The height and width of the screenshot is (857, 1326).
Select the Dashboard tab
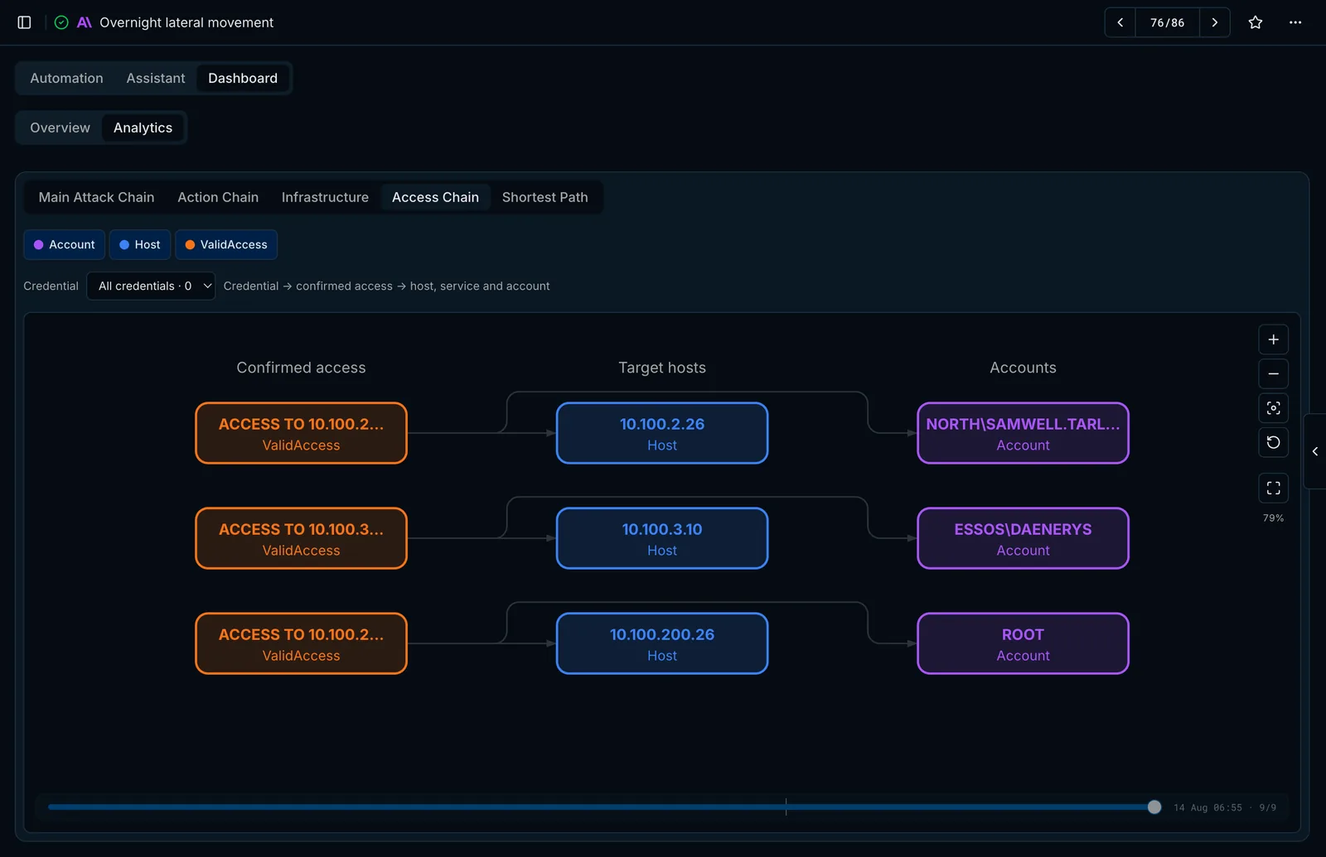[243, 78]
